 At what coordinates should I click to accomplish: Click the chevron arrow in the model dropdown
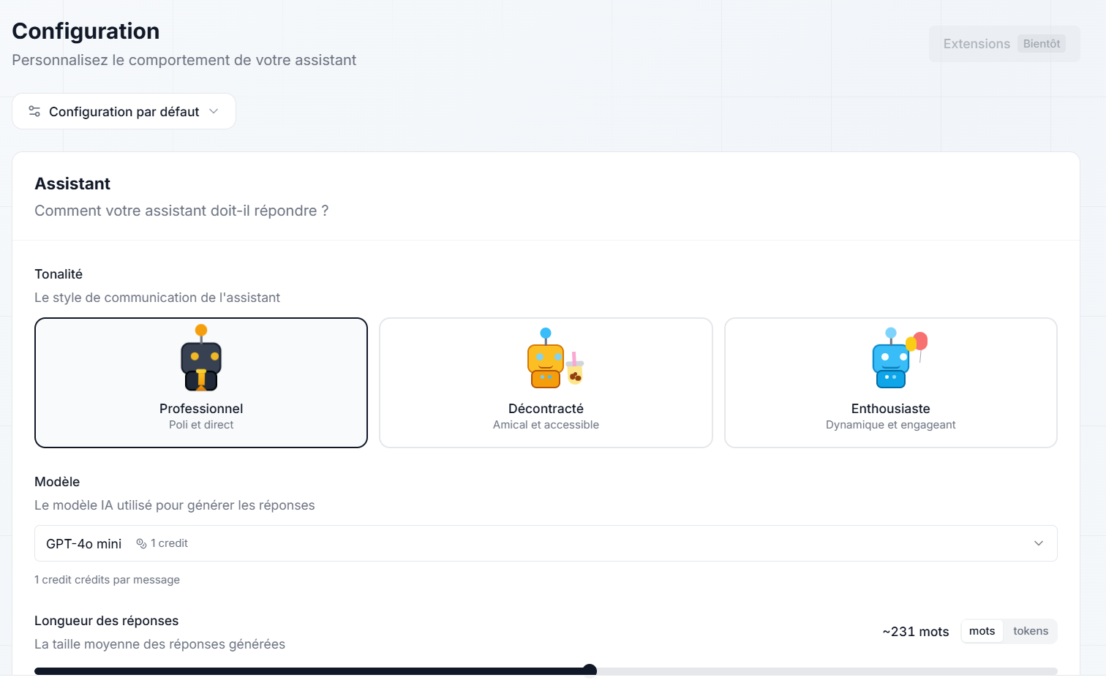point(1038,543)
